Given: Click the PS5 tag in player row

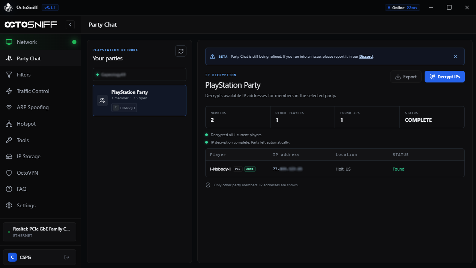Looking at the screenshot, I should tap(237, 169).
